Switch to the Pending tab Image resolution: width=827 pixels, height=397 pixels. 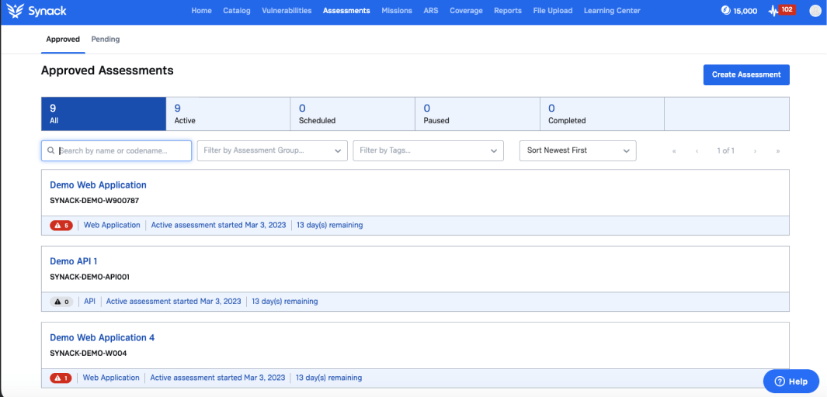tap(106, 40)
